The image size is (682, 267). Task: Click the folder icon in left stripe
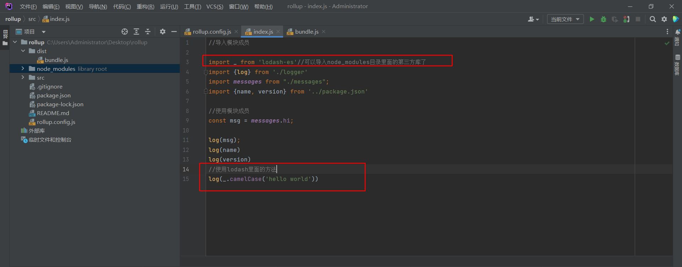[5, 44]
